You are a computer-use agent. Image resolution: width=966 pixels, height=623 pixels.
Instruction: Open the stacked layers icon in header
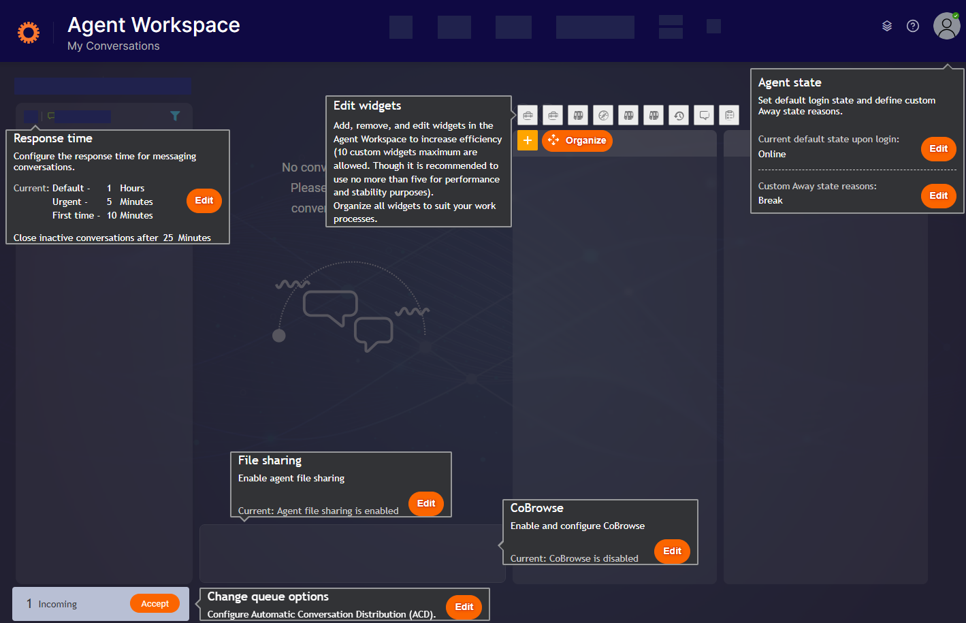click(x=887, y=26)
